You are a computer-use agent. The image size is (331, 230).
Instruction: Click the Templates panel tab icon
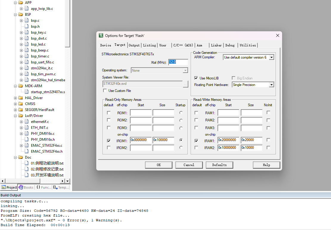pos(55,187)
